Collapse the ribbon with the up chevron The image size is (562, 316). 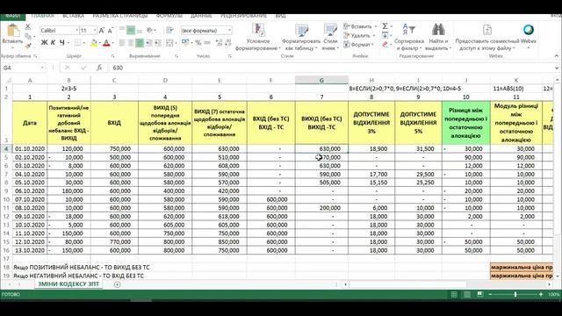[557, 56]
